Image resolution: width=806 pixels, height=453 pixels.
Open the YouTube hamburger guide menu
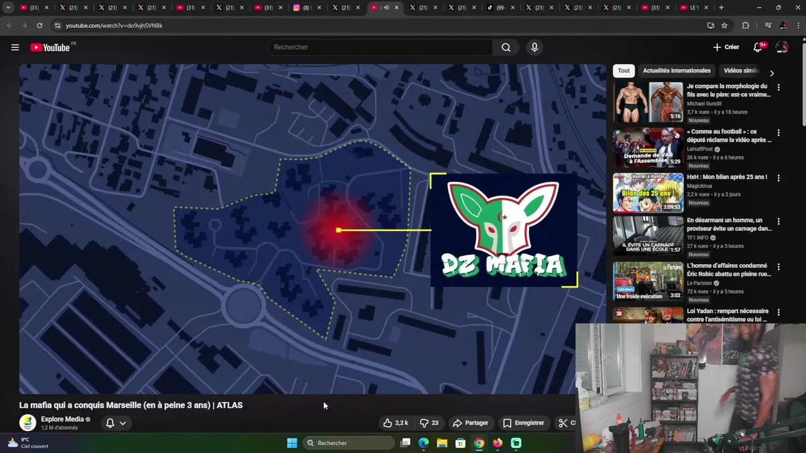click(15, 47)
